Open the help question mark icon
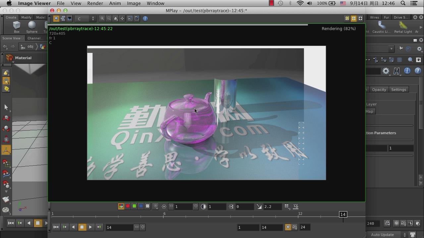Image resolution: width=424 pixels, height=238 pixels. coord(418,71)
